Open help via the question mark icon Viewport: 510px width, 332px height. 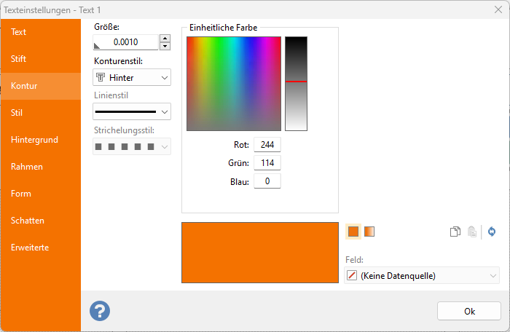(x=100, y=311)
